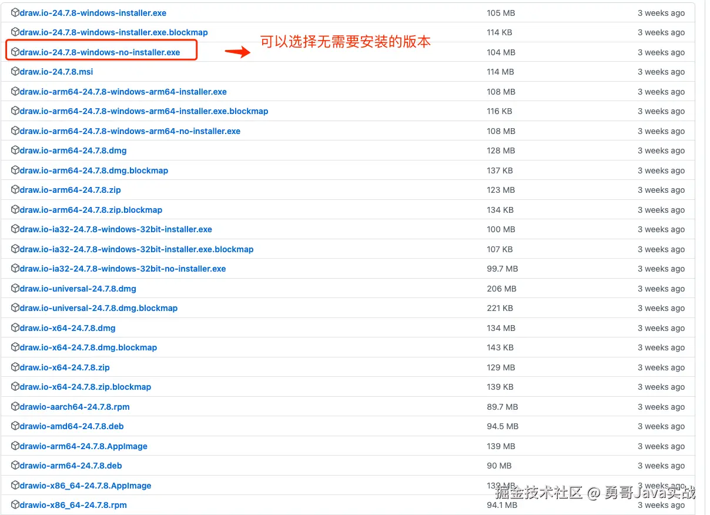Download draw.io-arm64-24.7.8.zip
Viewport: 710px width, 515px height.
pos(71,190)
